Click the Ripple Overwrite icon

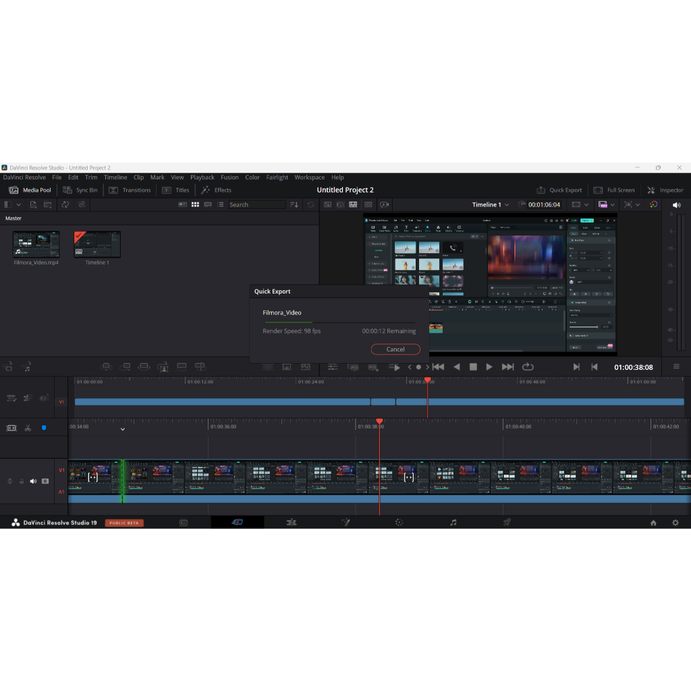click(x=144, y=366)
